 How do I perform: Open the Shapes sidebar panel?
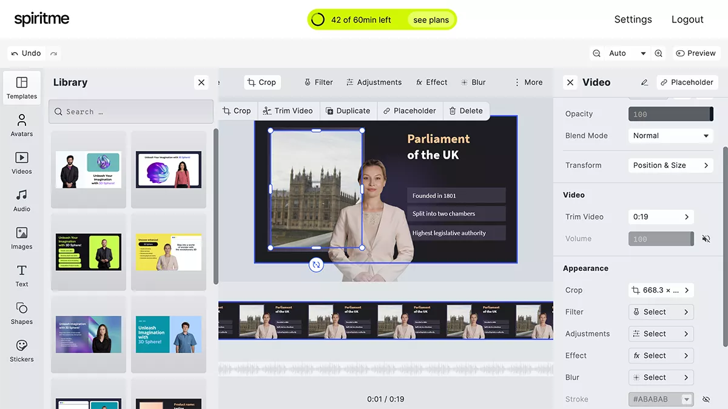pos(22,313)
